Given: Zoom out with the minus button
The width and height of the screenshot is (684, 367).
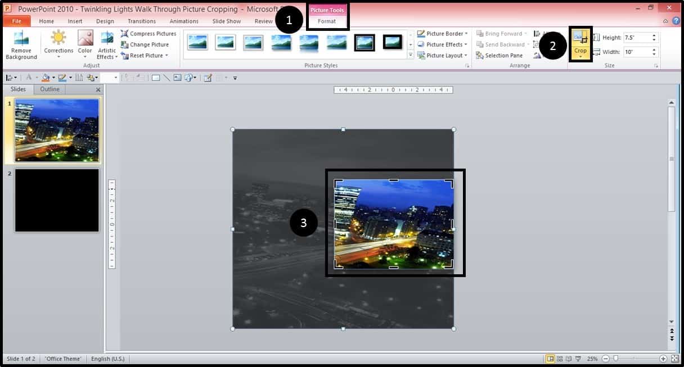Looking at the screenshot, I should pyautogui.click(x=606, y=359).
